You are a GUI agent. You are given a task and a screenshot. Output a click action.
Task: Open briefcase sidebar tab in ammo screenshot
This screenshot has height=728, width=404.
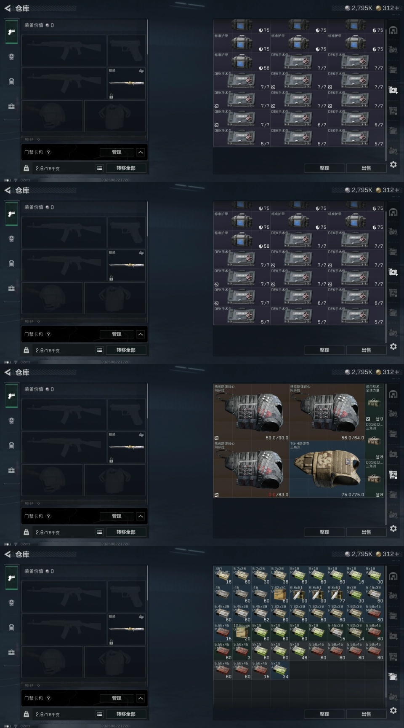pyautogui.click(x=11, y=652)
